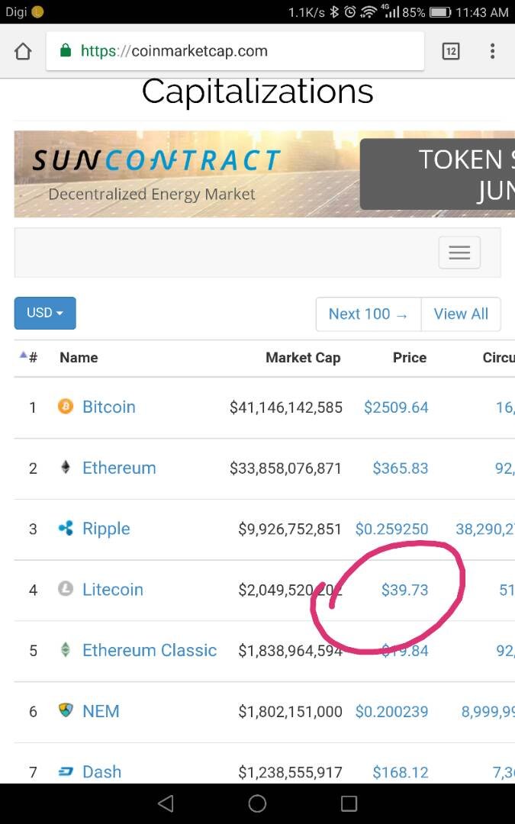Screen dimensions: 515x824
Task: Tap the coinmarketcap.com address bar
Action: coord(235,51)
